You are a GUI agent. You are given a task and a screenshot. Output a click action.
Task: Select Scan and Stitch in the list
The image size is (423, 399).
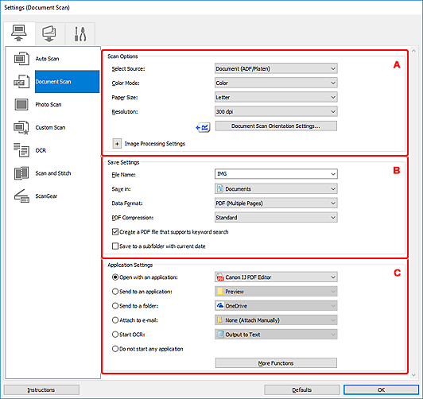pyautogui.click(x=53, y=173)
